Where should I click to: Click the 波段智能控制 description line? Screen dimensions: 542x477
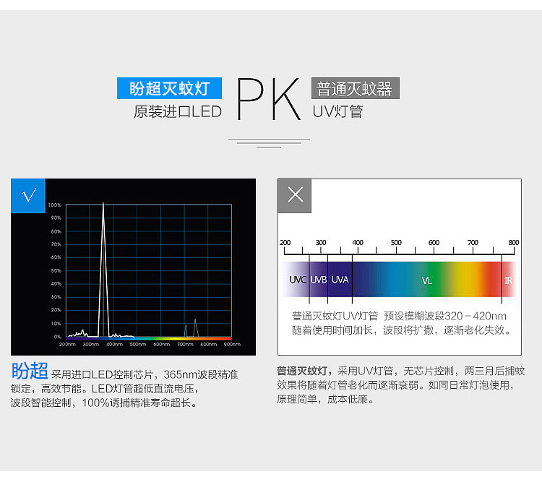[x=103, y=403]
